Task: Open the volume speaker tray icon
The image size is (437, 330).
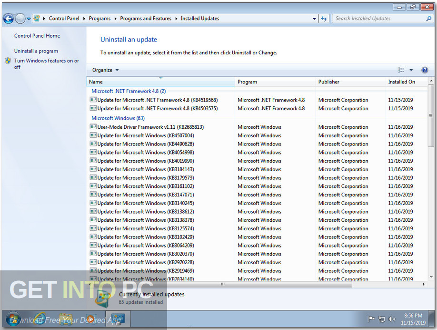Action: coord(392,319)
